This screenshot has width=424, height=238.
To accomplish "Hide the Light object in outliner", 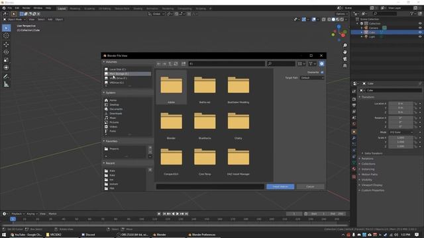I will [x=420, y=37].
